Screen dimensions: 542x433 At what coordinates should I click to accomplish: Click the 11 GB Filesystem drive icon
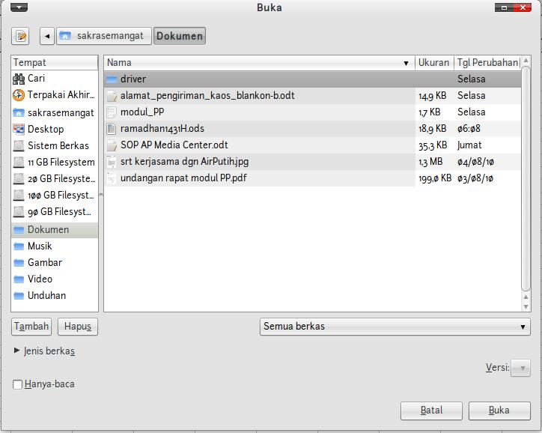[x=19, y=162]
